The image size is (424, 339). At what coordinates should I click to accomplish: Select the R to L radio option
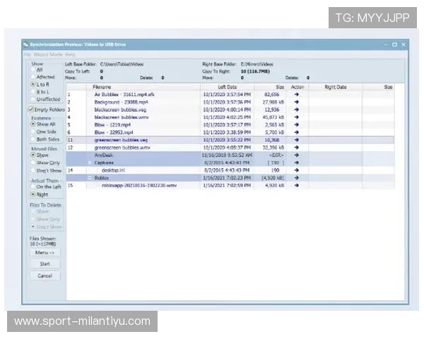[33, 92]
